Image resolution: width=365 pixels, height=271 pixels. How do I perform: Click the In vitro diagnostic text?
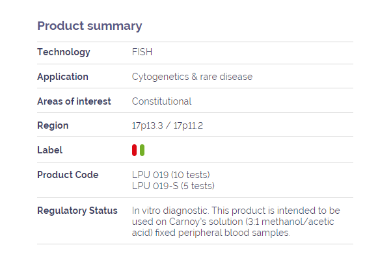point(170,211)
